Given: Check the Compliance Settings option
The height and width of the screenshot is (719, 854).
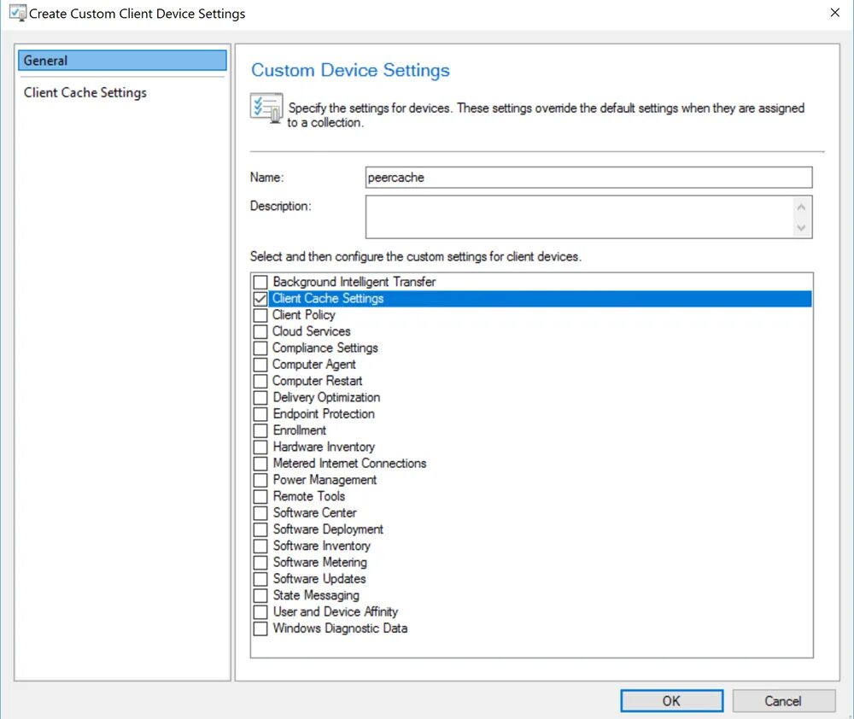Looking at the screenshot, I should click(x=260, y=348).
